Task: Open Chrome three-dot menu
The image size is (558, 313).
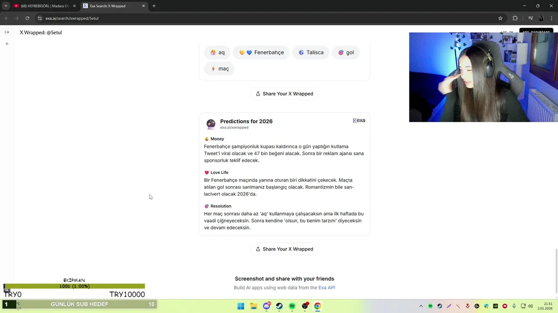Action: pos(551,18)
